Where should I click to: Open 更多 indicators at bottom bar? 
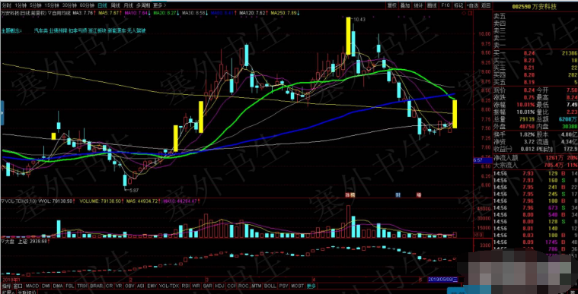pos(311,286)
